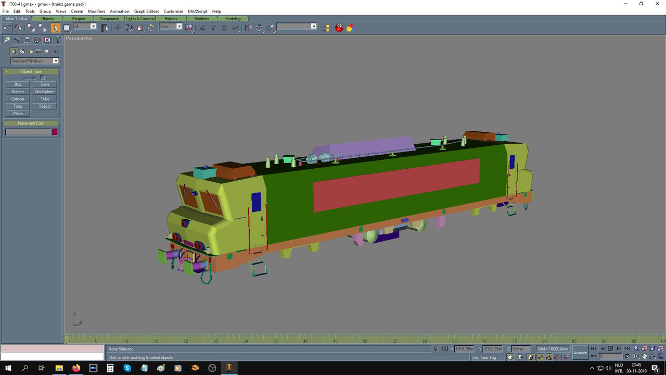Open the Tools menu
Screen dimensions: 666x375
pos(30,11)
